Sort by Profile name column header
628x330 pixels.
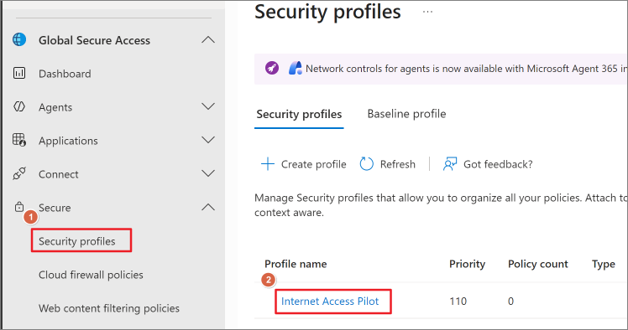pyautogui.click(x=296, y=264)
